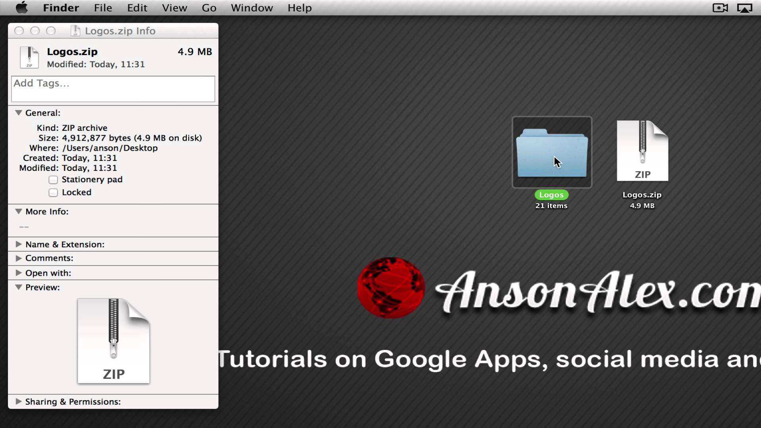Click the Logos.zip file name label on desktop

coord(642,195)
